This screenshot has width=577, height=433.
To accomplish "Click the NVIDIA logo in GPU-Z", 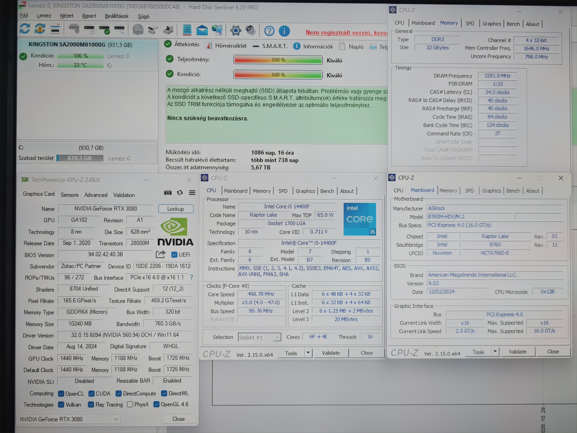I will (175, 232).
